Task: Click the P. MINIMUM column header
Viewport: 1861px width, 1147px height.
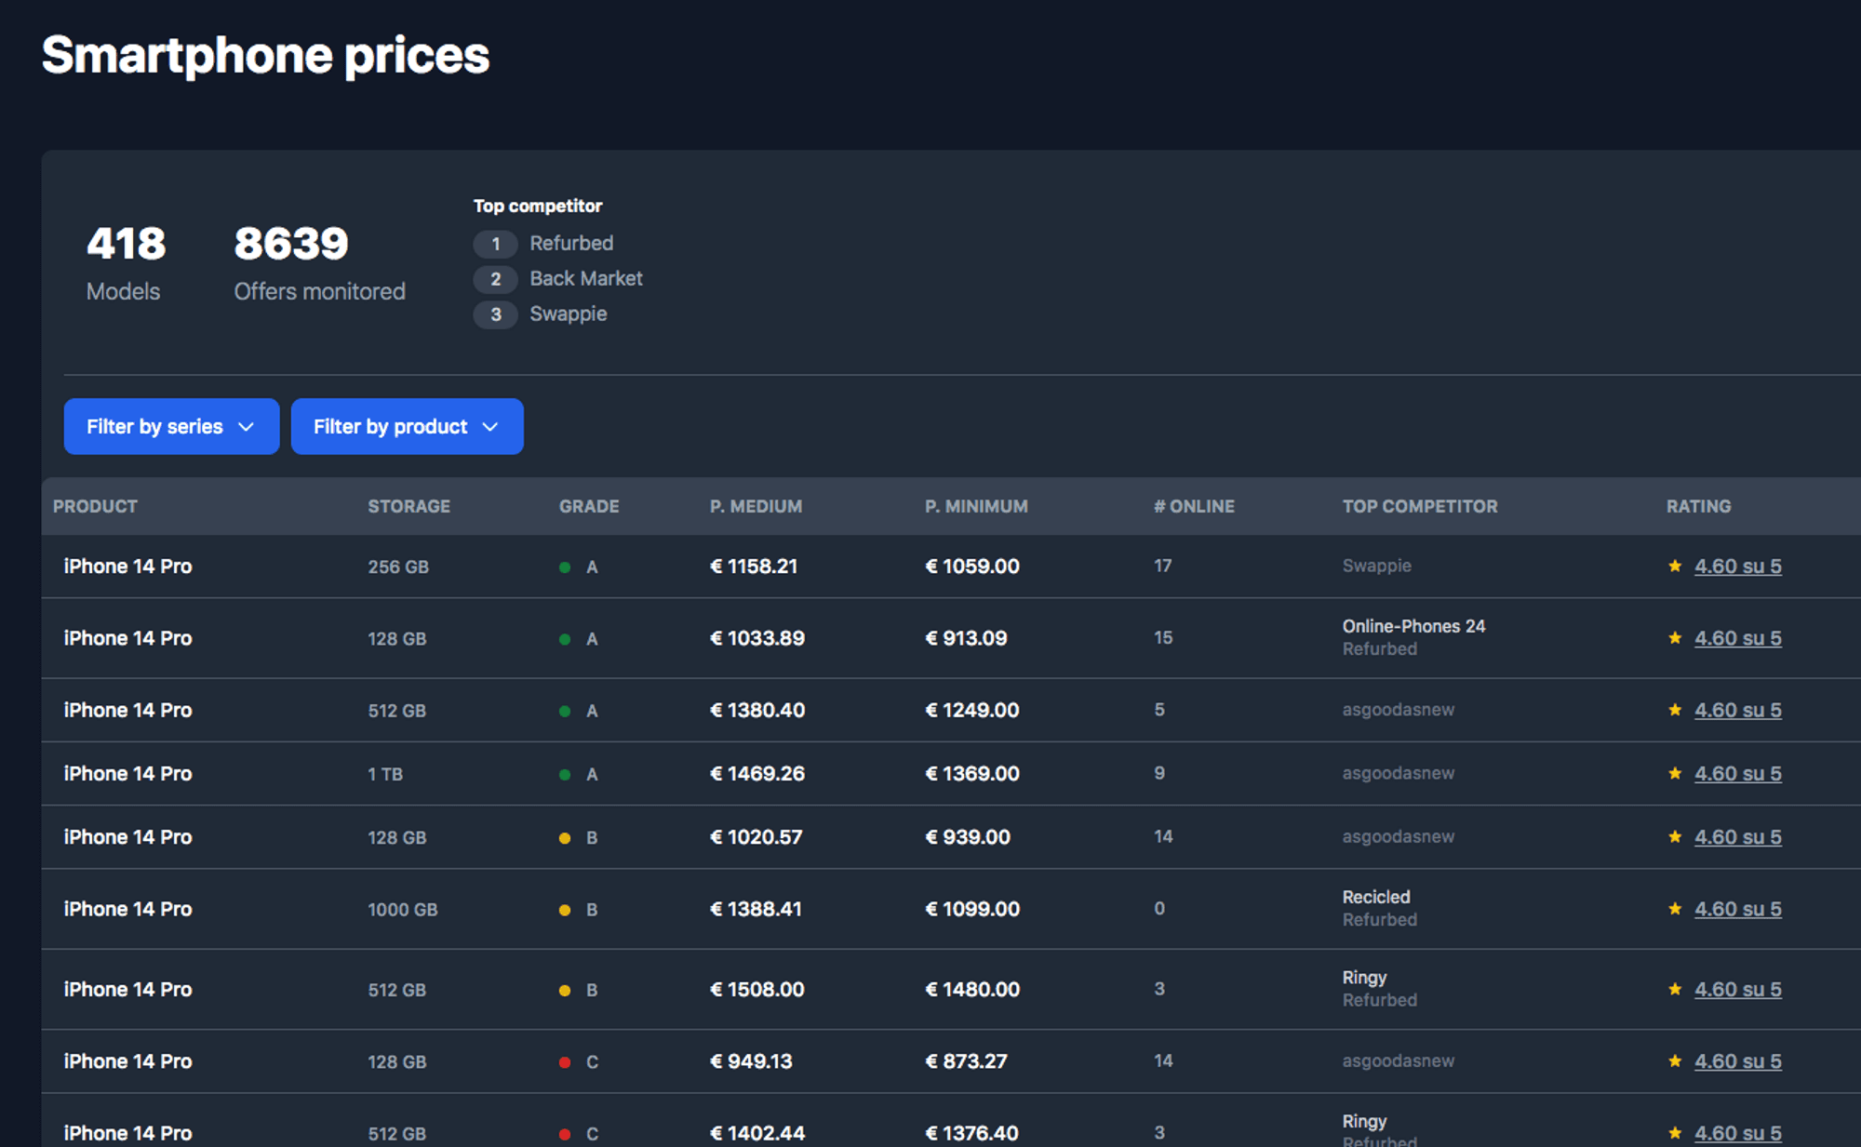Action: tap(976, 506)
